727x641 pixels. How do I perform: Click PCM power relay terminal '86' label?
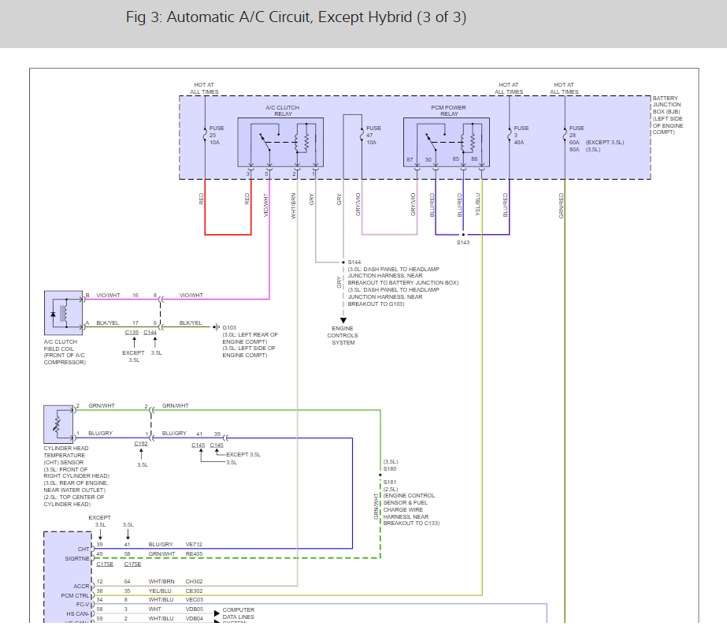click(x=474, y=158)
